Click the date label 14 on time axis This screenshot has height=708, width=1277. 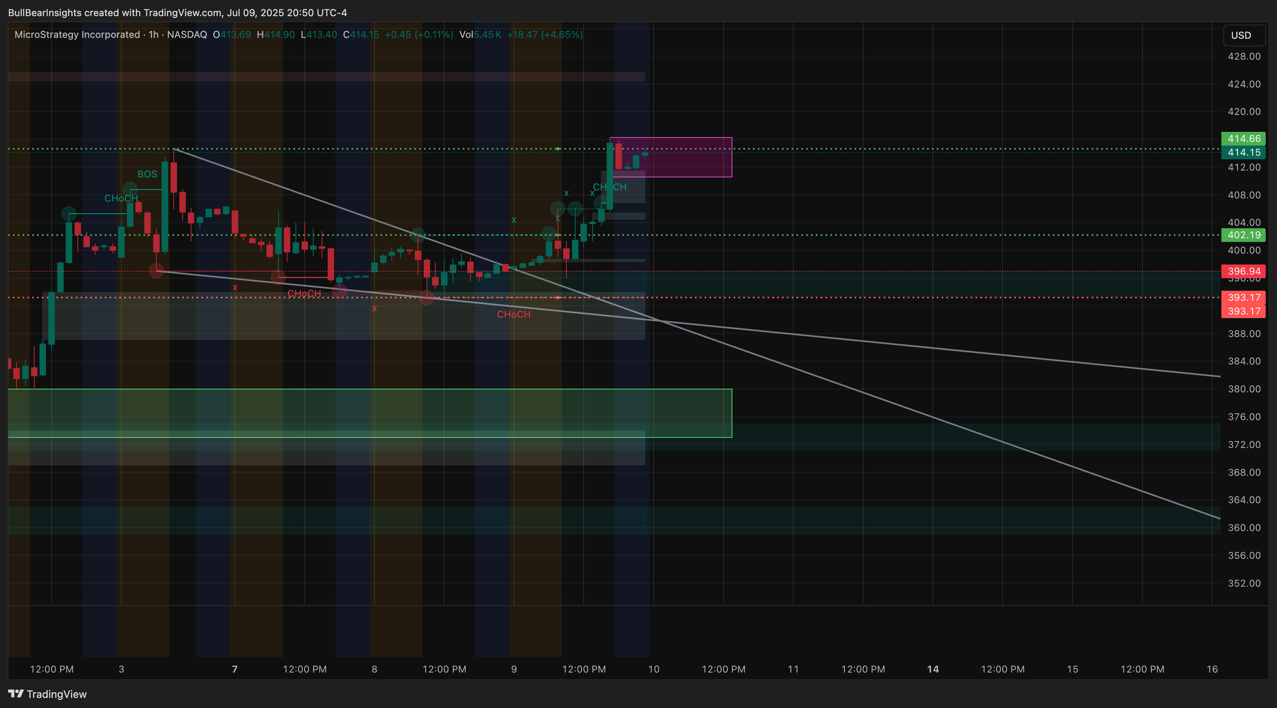(x=933, y=669)
